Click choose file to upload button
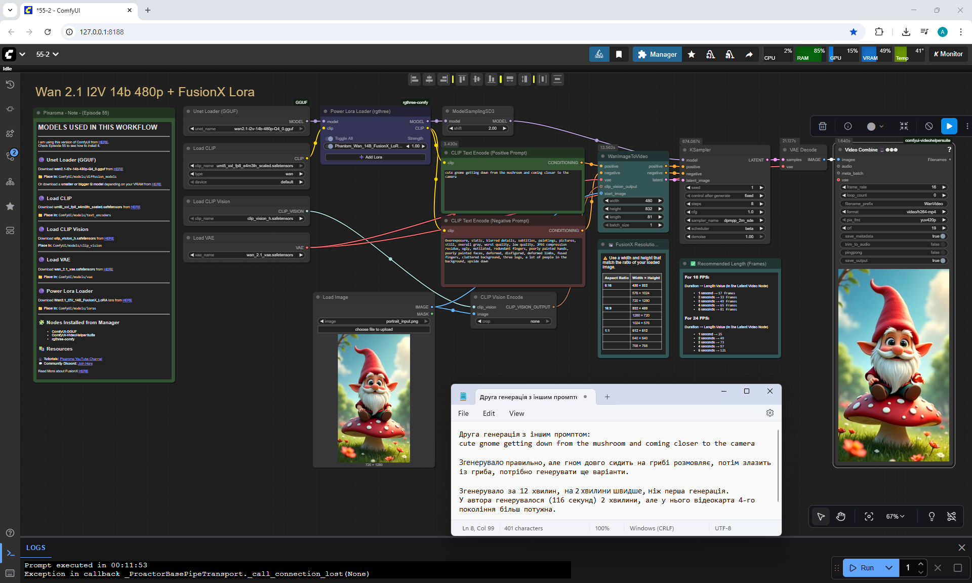Image resolution: width=972 pixels, height=583 pixels. [374, 329]
